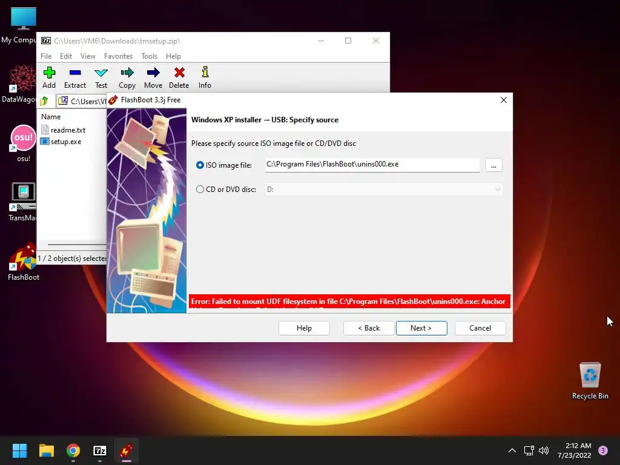Click the FlashBoot desktop shortcut
The height and width of the screenshot is (465, 620).
(24, 263)
